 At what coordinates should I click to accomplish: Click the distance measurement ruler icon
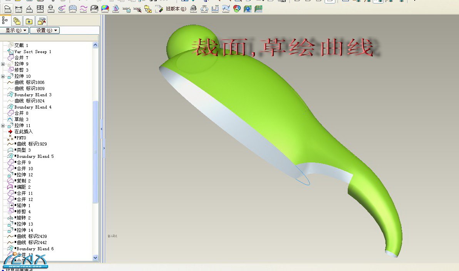click(18, 8)
